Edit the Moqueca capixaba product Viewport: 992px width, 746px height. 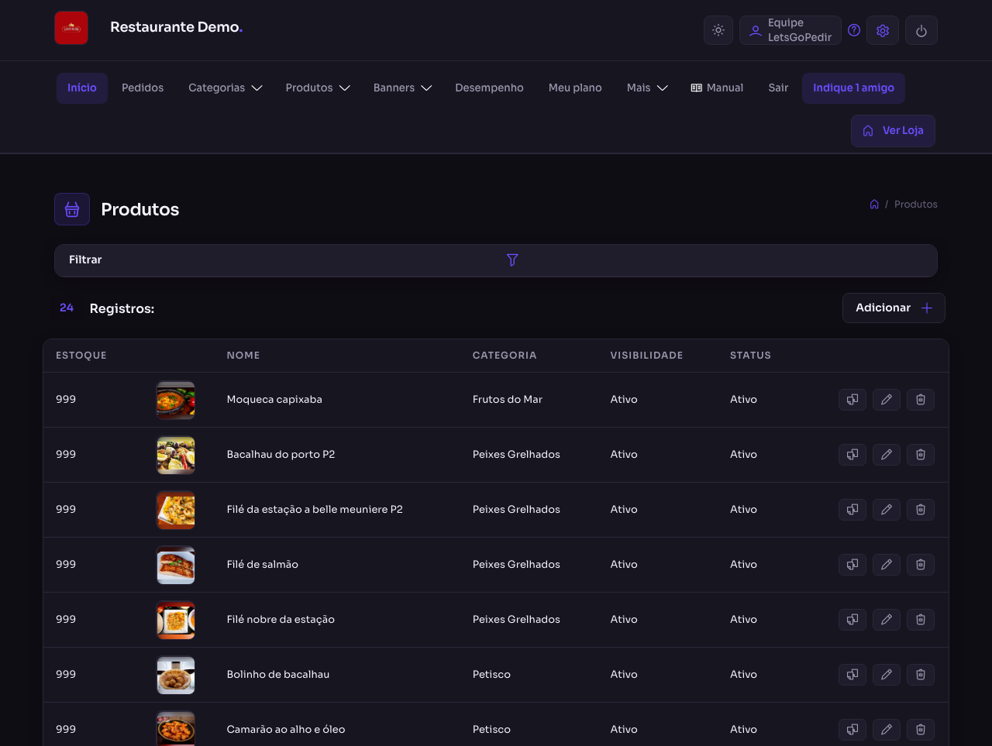click(887, 400)
